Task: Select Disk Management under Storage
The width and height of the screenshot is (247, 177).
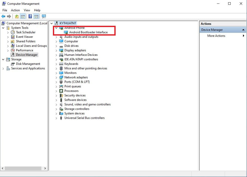Action: pos(28,64)
